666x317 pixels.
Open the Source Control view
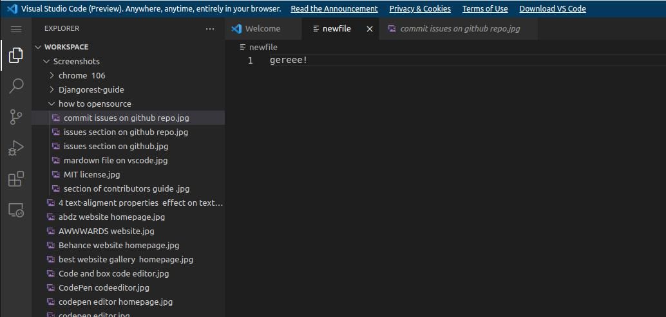15,117
